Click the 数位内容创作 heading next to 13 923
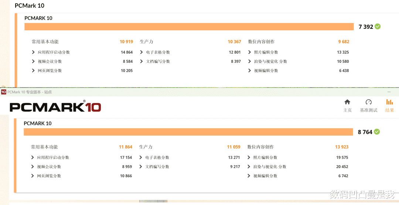Viewport: 399px width, 205px height. [260, 147]
